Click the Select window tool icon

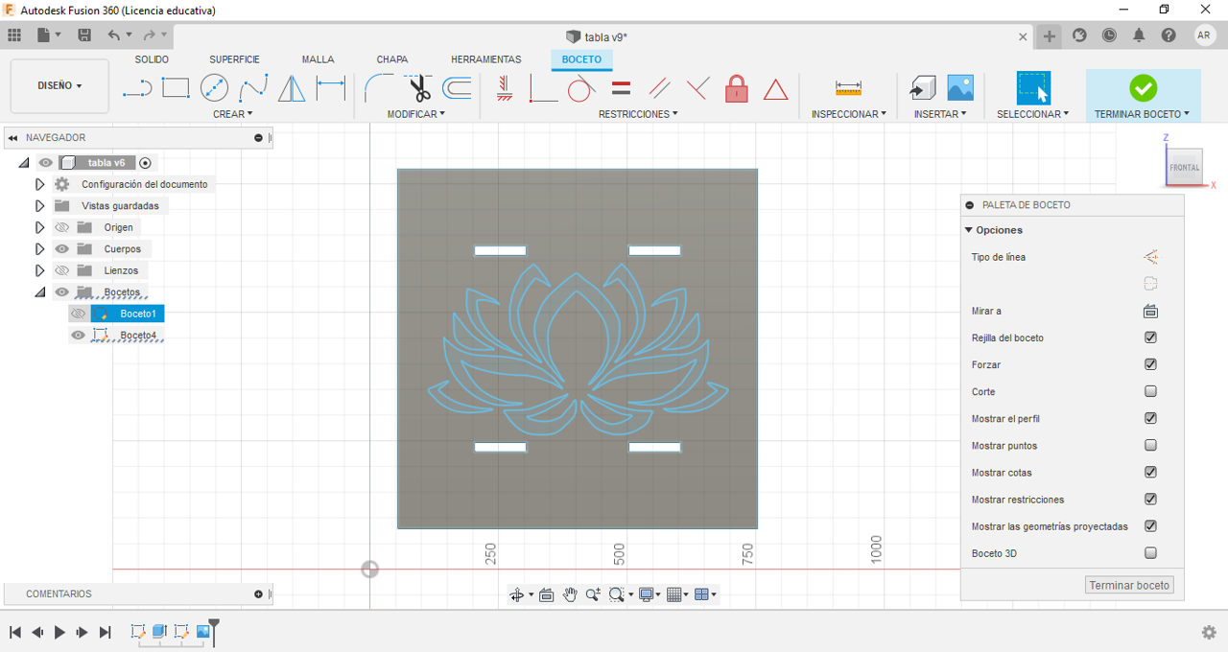1033,88
